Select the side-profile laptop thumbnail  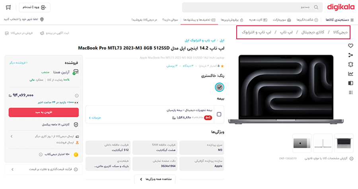pos(323,143)
